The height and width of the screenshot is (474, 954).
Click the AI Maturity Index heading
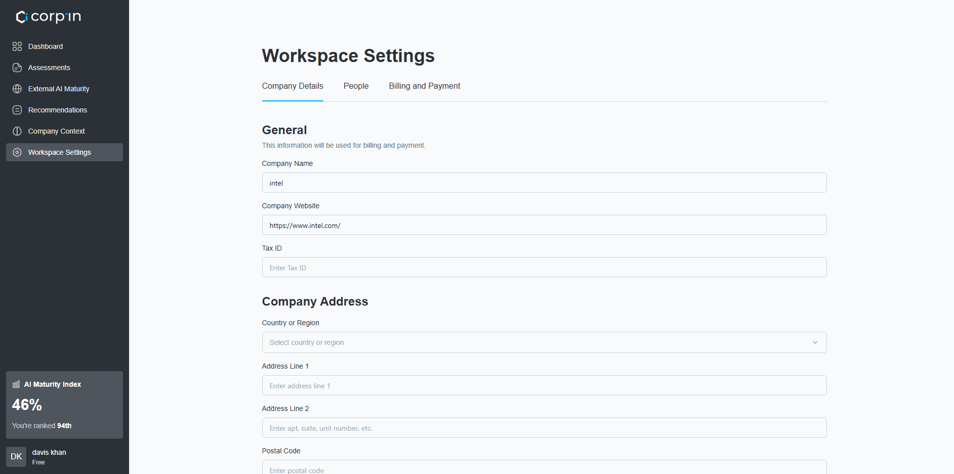click(x=52, y=384)
